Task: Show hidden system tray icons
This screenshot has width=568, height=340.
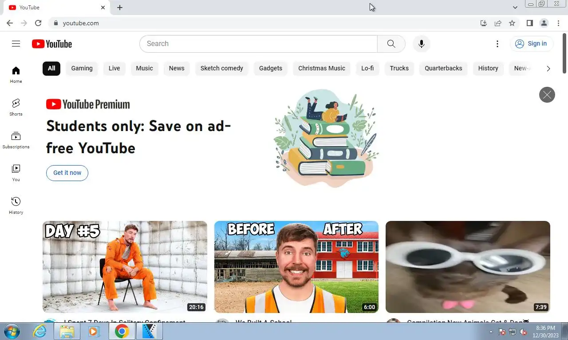Action: point(491,332)
